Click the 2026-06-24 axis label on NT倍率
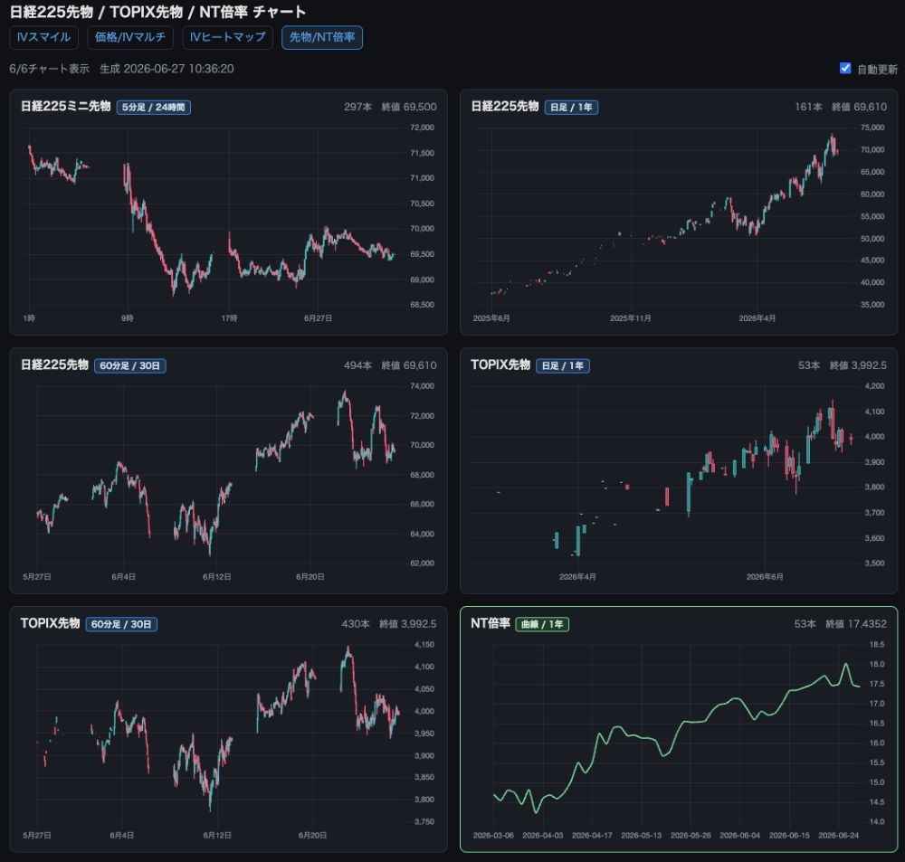This screenshot has width=905, height=862. (839, 836)
